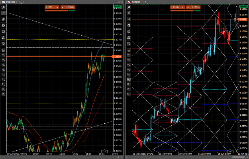Open chart settings icon above tick button in left chart
Screen dimensions: 249x159
pos(3,44)
